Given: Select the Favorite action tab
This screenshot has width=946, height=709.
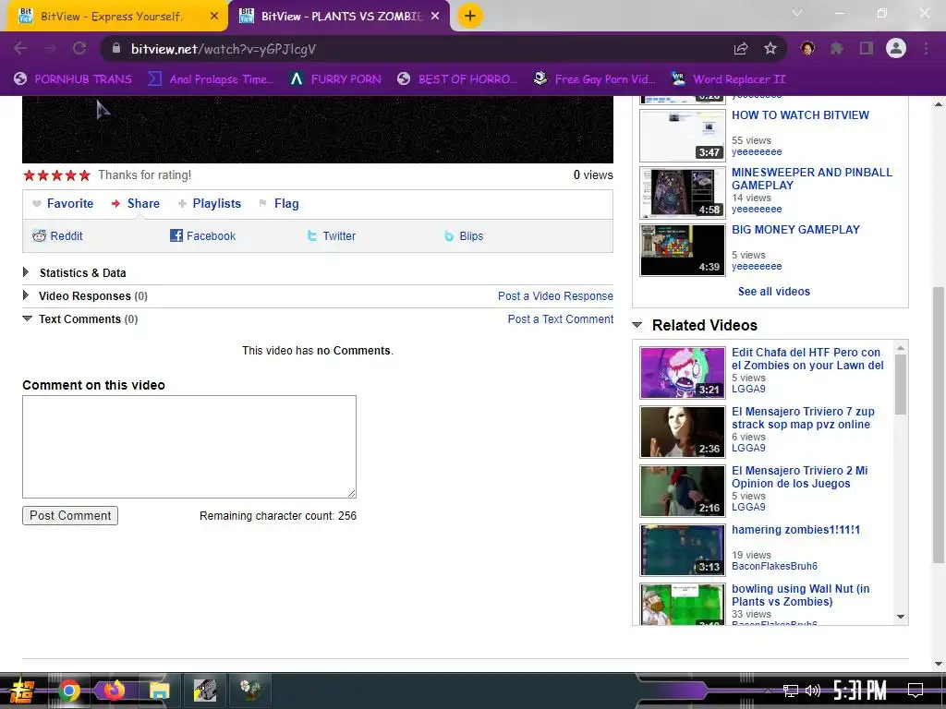Looking at the screenshot, I should (70, 204).
